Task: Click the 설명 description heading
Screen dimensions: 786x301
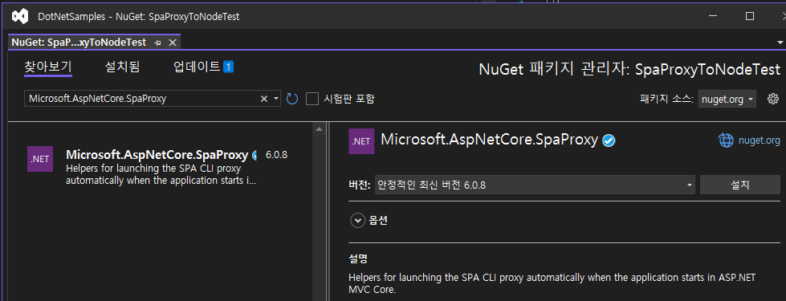Action: 358,259
